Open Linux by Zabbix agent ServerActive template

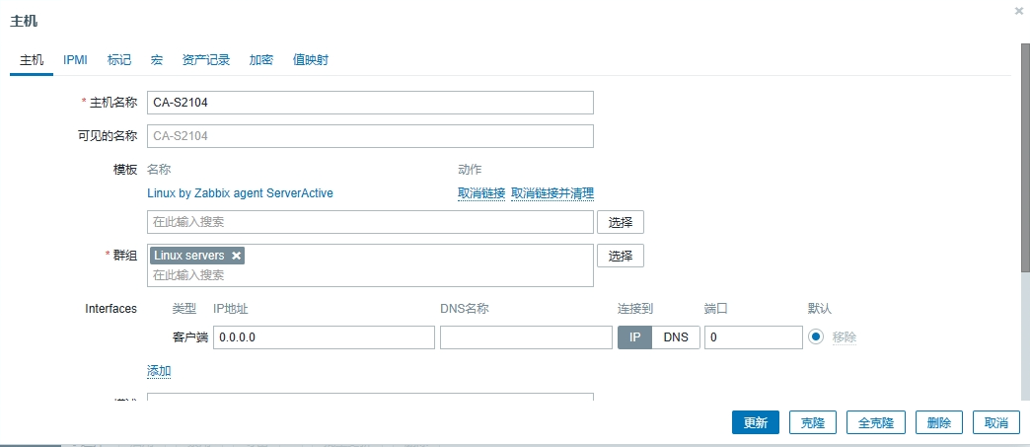click(x=240, y=193)
